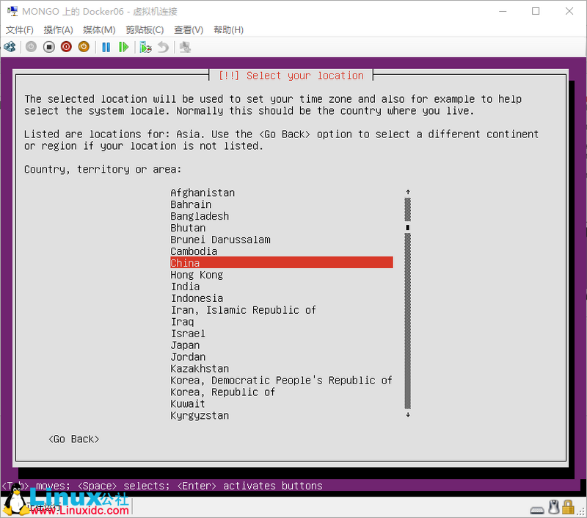Send Ctrl+Alt+Delete to the virtual machine
The width and height of the screenshot is (587, 518).
10,47
